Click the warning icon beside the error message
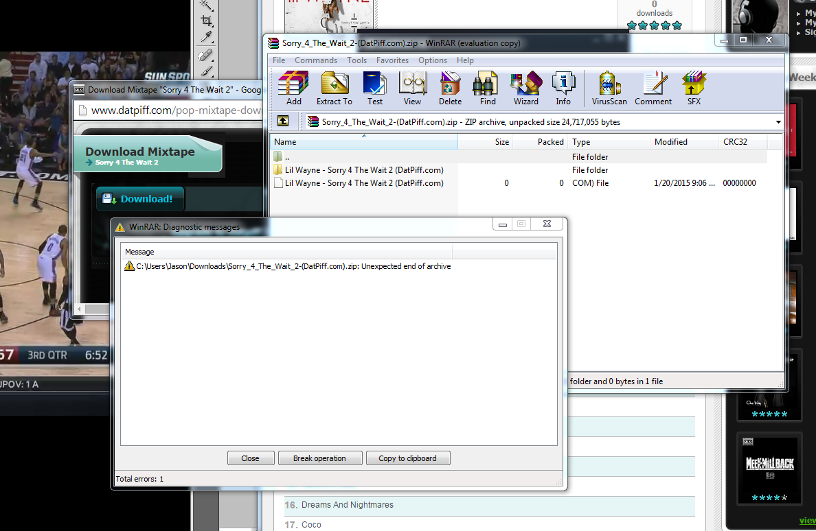The height and width of the screenshot is (531, 816). [129, 266]
